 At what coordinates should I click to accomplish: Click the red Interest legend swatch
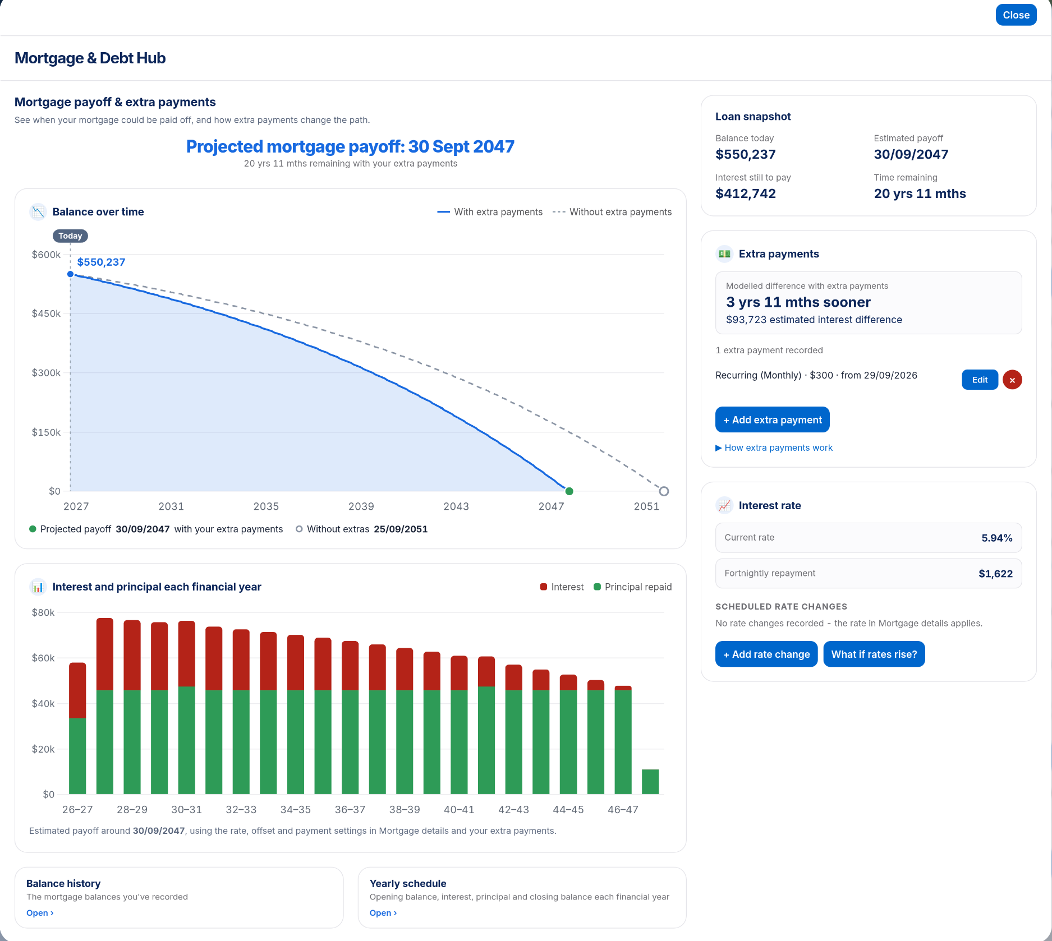pos(543,587)
